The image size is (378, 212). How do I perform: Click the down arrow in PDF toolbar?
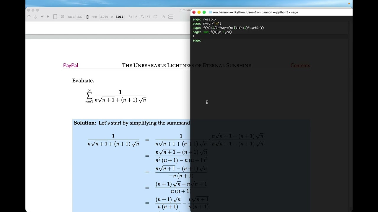click(35, 17)
